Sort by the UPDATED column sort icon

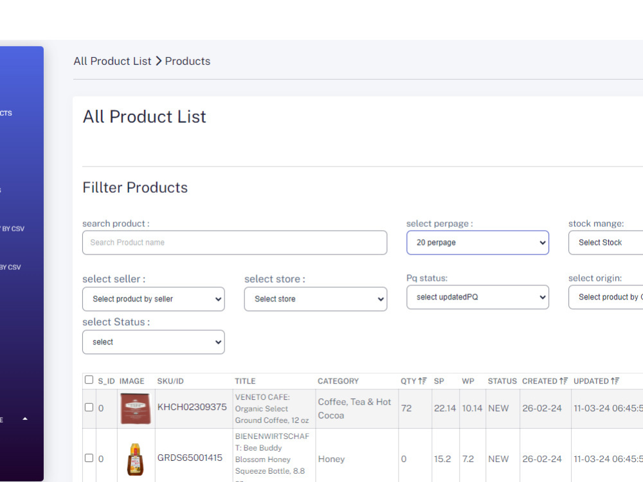point(615,380)
